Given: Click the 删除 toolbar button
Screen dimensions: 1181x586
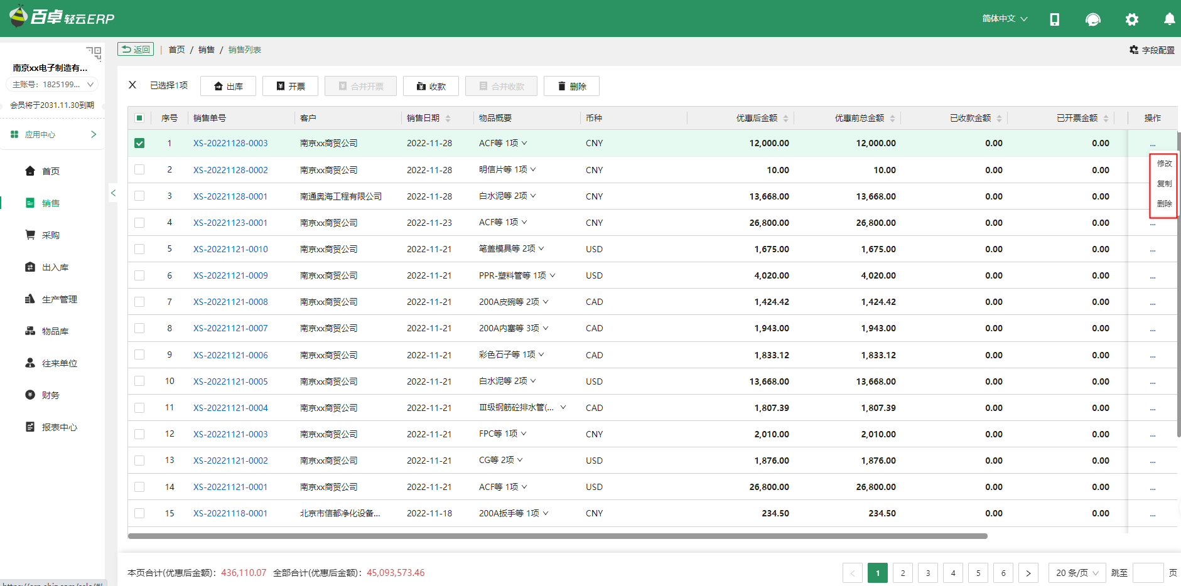Looking at the screenshot, I should (571, 86).
